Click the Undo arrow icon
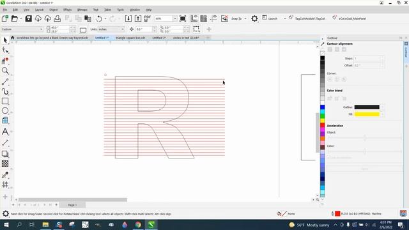This screenshot has width=409, height=230. point(98,19)
